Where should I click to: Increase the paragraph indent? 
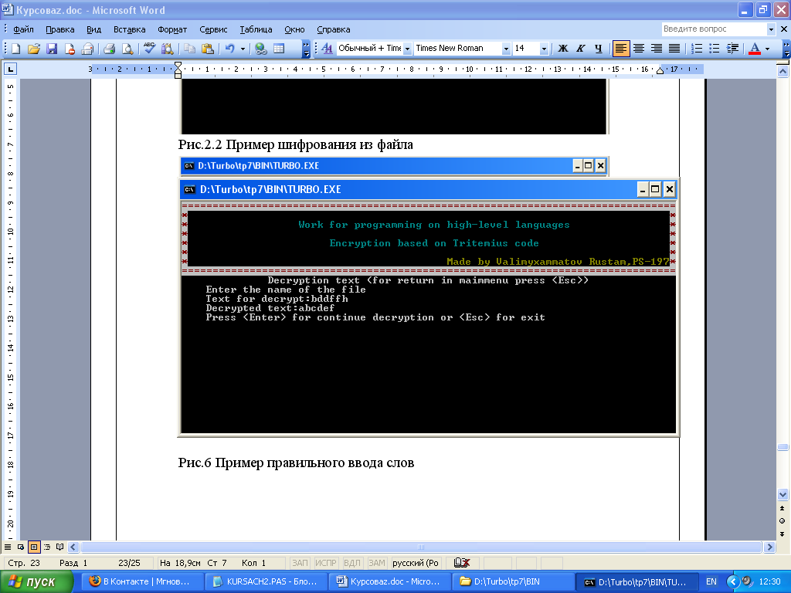(x=732, y=49)
